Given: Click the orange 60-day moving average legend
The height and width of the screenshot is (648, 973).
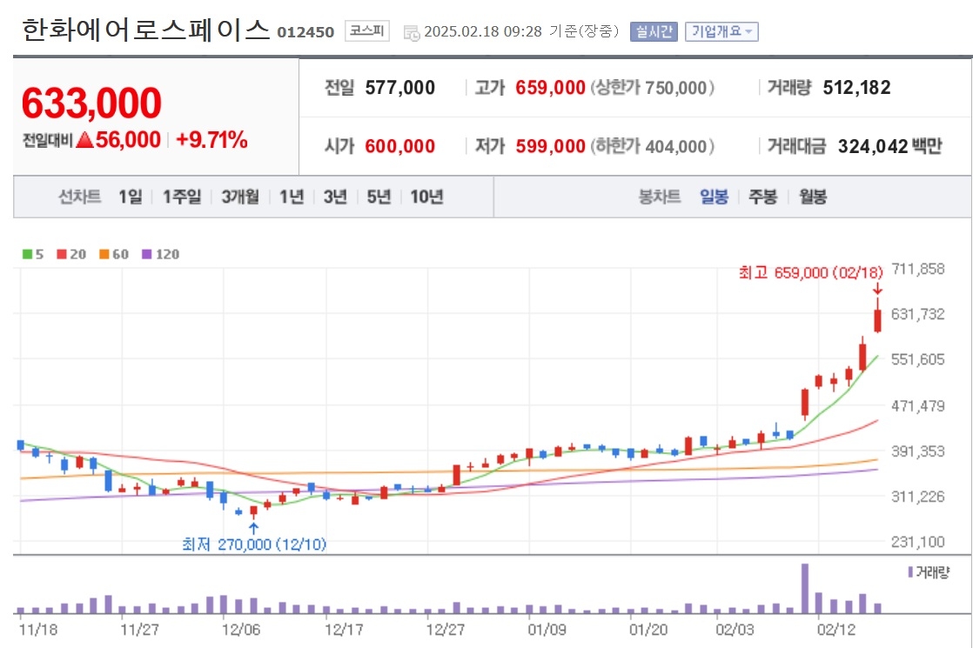Looking at the screenshot, I should pyautogui.click(x=113, y=254).
